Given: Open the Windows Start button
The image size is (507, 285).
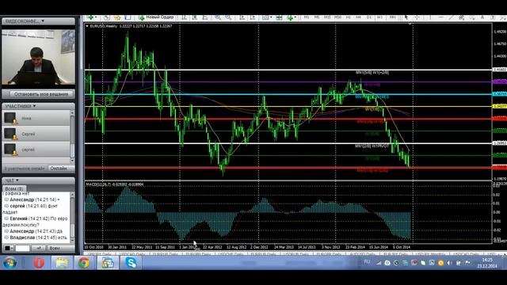Looking at the screenshot, I should pos(10,263).
